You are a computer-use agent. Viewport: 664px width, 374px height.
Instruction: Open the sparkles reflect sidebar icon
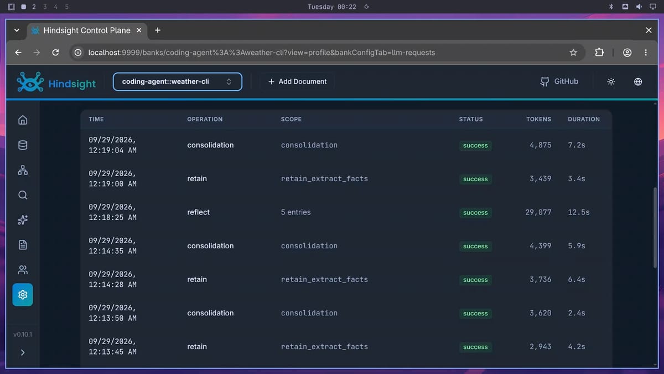point(23,220)
